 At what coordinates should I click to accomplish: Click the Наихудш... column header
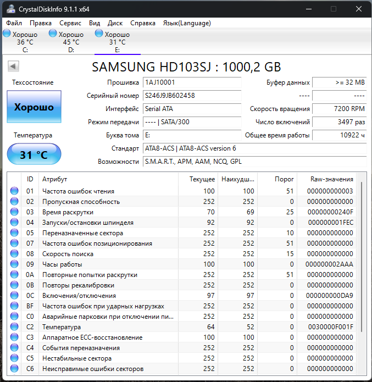click(x=238, y=179)
